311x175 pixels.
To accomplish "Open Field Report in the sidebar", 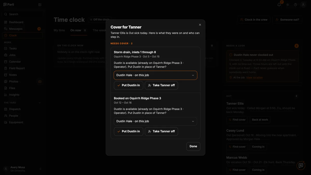I will point(22,68).
